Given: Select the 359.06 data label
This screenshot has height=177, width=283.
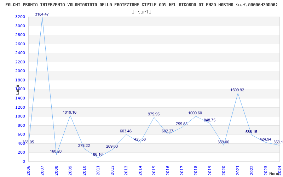Looking at the screenshot, I should tap(223, 142).
